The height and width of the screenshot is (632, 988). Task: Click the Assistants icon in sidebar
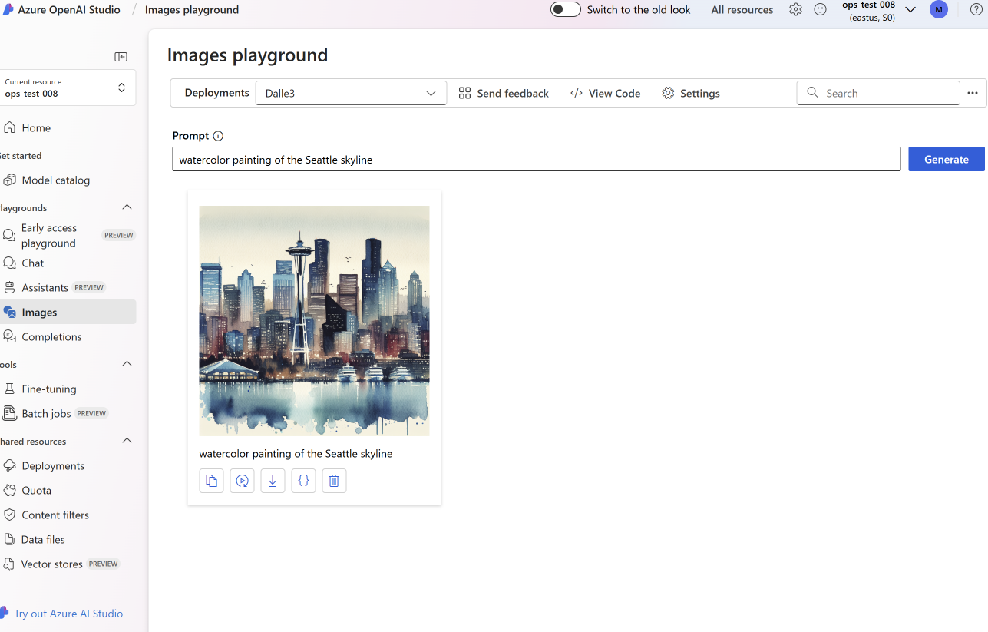pos(9,287)
